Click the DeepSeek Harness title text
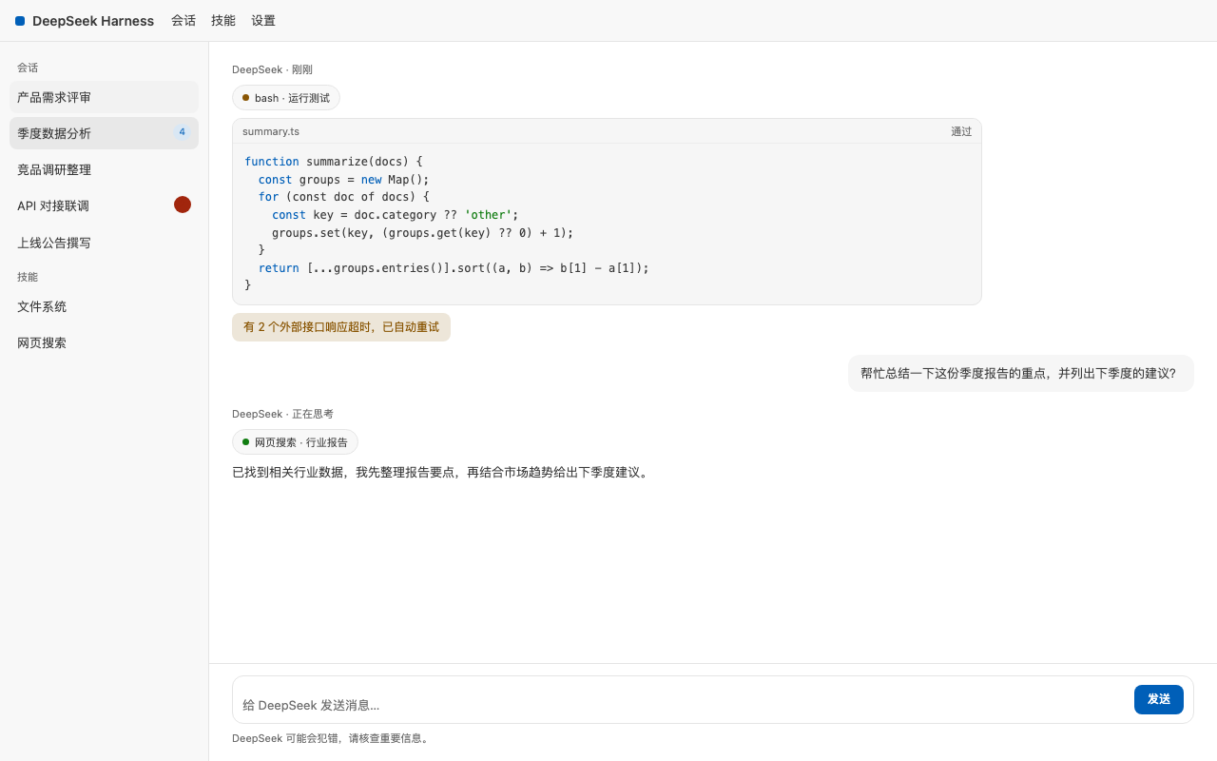The width and height of the screenshot is (1217, 761). pyautogui.click(x=93, y=21)
